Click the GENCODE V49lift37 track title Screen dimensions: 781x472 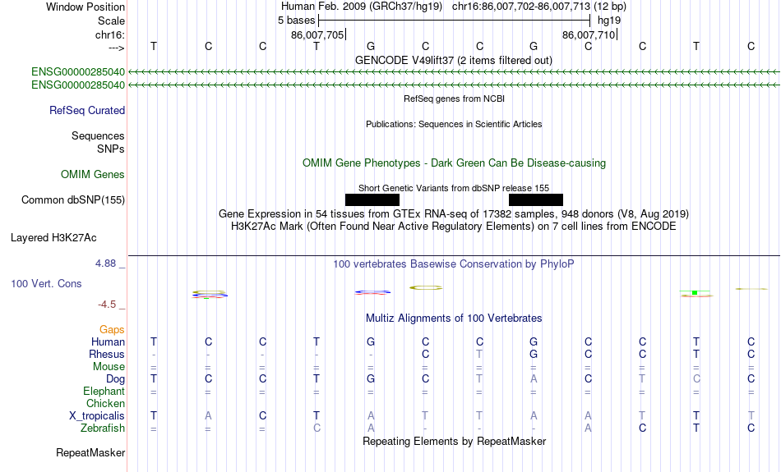click(454, 60)
